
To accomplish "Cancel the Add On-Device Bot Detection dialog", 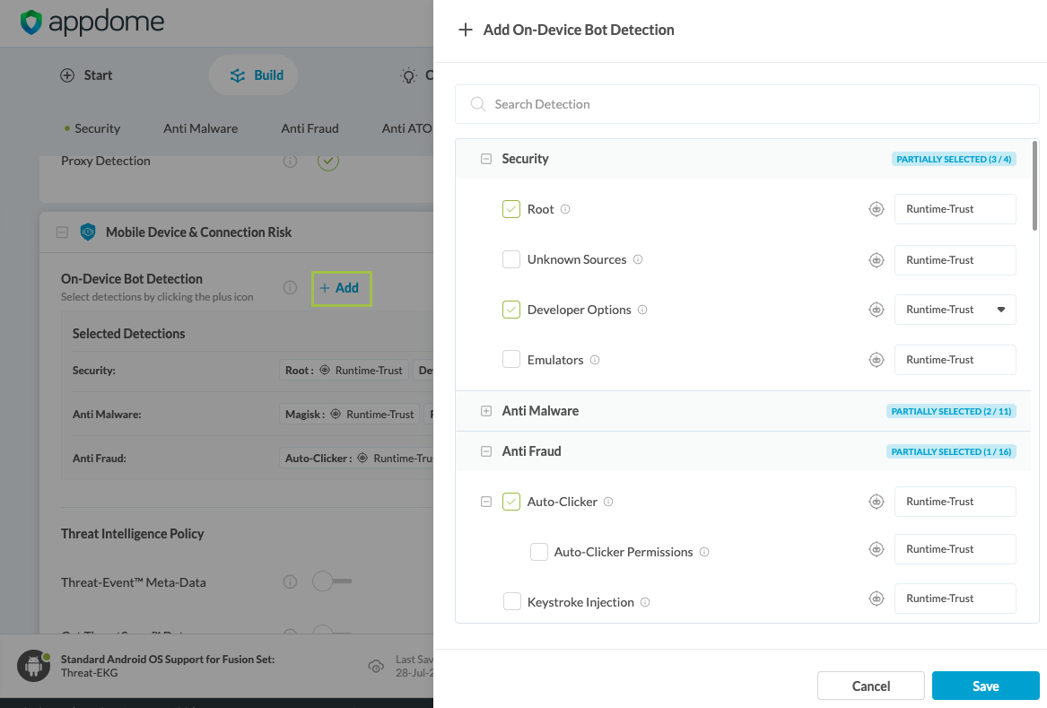I will pyautogui.click(x=869, y=685).
